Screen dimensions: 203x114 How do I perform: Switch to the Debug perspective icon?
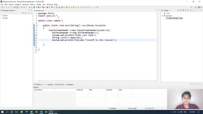(x=201, y=7)
